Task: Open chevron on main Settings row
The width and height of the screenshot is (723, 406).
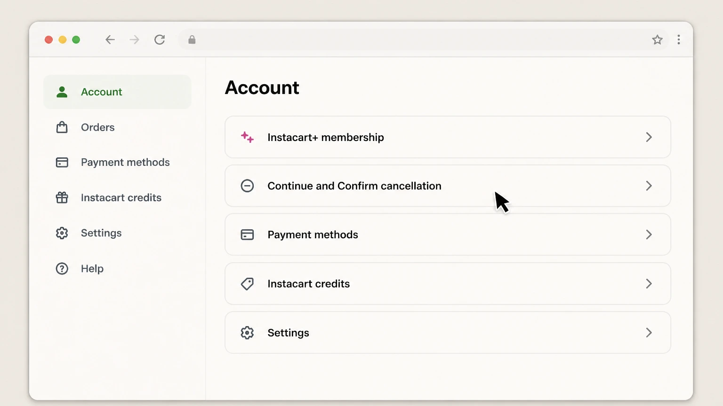Action: [649, 333]
